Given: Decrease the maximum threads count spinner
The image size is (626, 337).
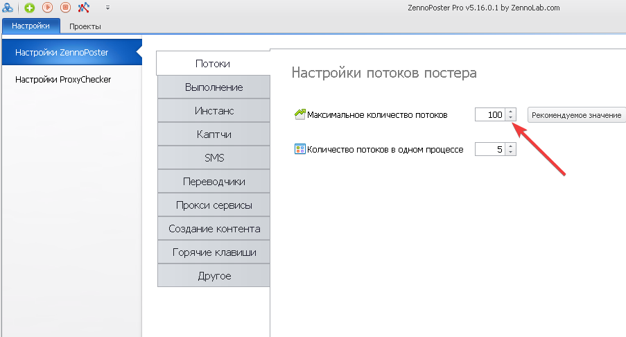Looking at the screenshot, I should click(511, 118).
